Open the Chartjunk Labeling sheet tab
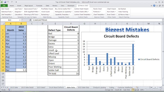This screenshot has width=164, height=92. [x=99, y=87]
